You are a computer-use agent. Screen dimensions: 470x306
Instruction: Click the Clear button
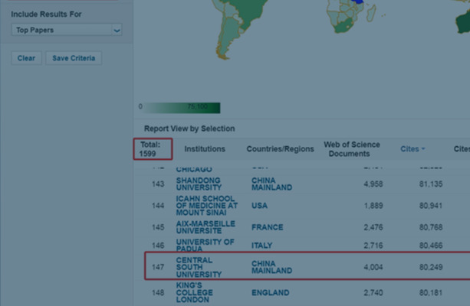(26, 58)
